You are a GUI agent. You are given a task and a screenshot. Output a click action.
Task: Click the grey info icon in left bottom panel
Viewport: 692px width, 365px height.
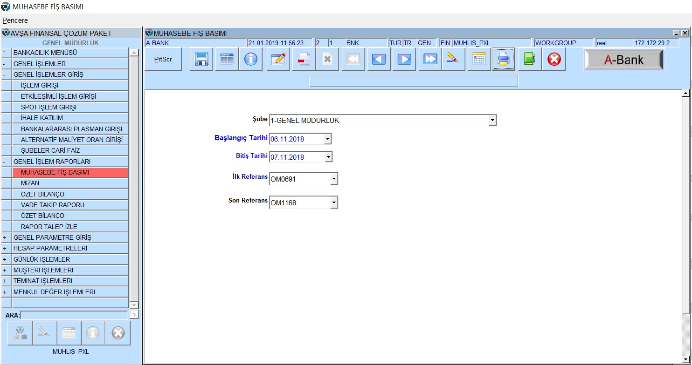(x=93, y=333)
